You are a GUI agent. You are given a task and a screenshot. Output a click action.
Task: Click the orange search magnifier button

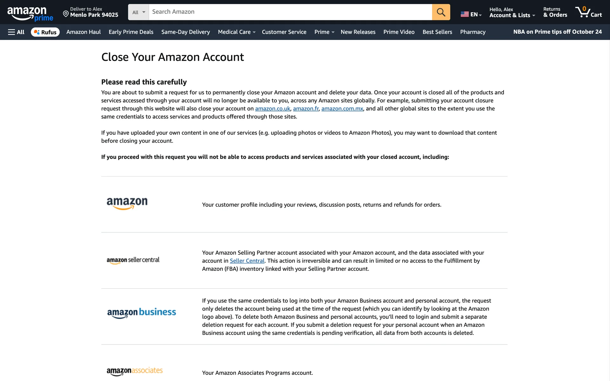(441, 12)
